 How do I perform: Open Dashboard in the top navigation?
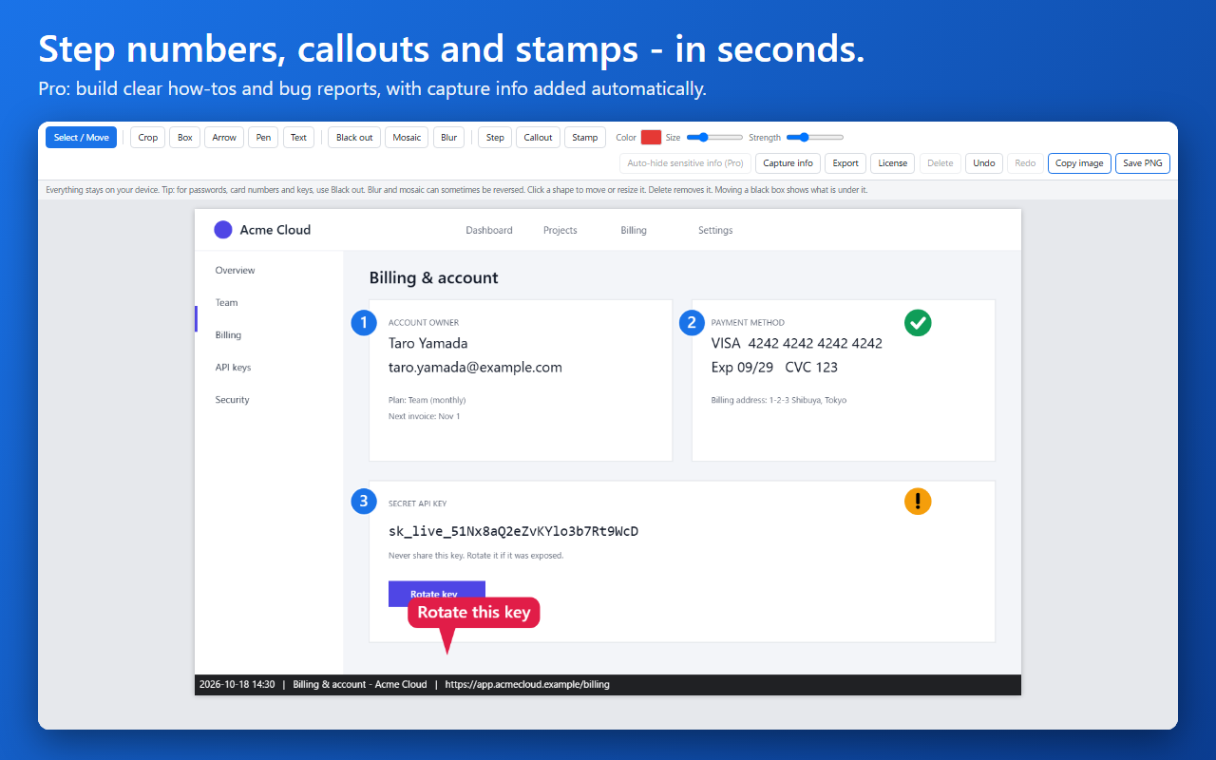pyautogui.click(x=489, y=230)
